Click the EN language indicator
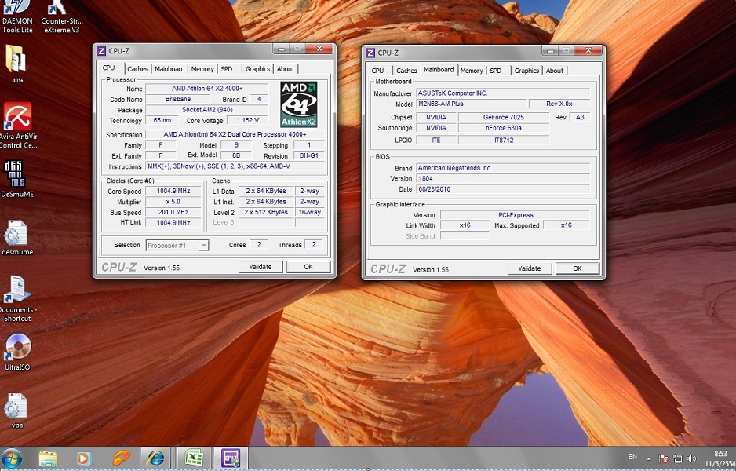Viewport: 736px width, 471px height. [632, 457]
